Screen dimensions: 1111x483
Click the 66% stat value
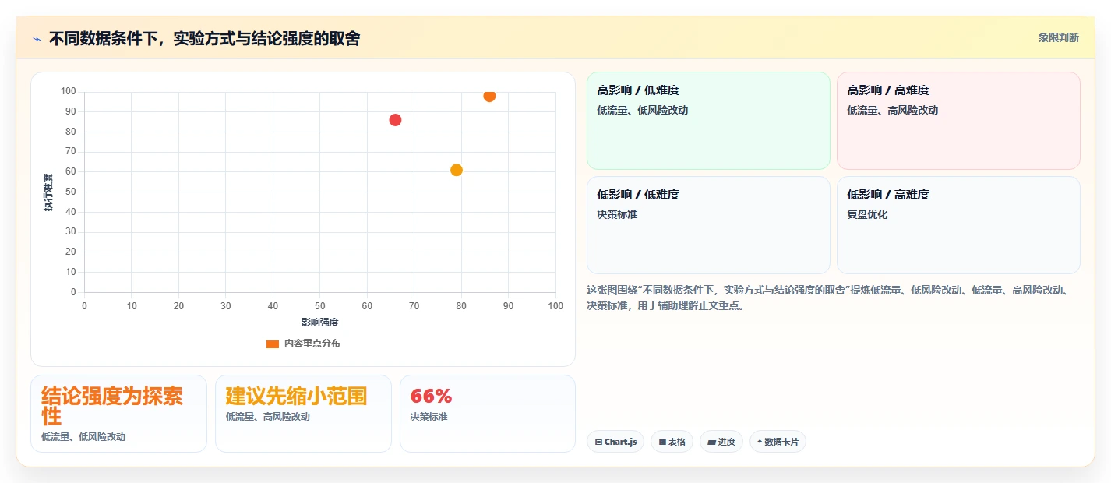point(431,396)
